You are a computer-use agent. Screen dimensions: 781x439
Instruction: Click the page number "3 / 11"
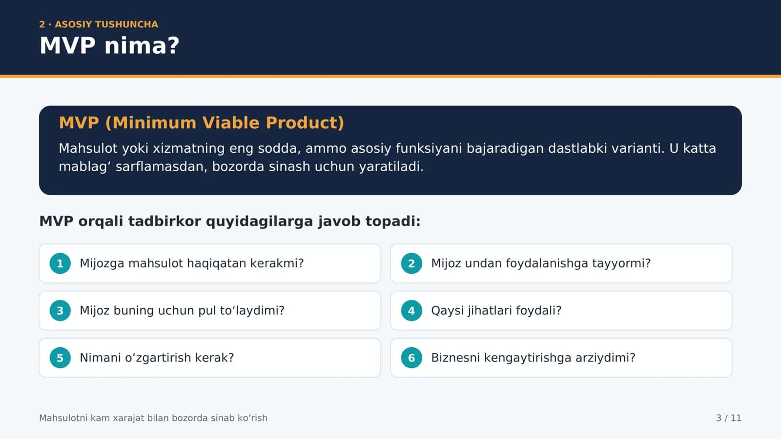(x=728, y=418)
